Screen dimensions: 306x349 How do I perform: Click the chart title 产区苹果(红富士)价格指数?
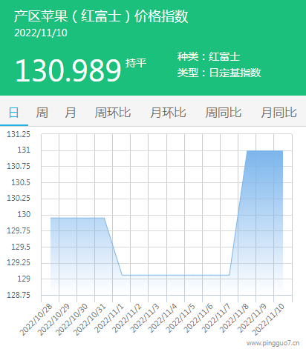[101, 16]
